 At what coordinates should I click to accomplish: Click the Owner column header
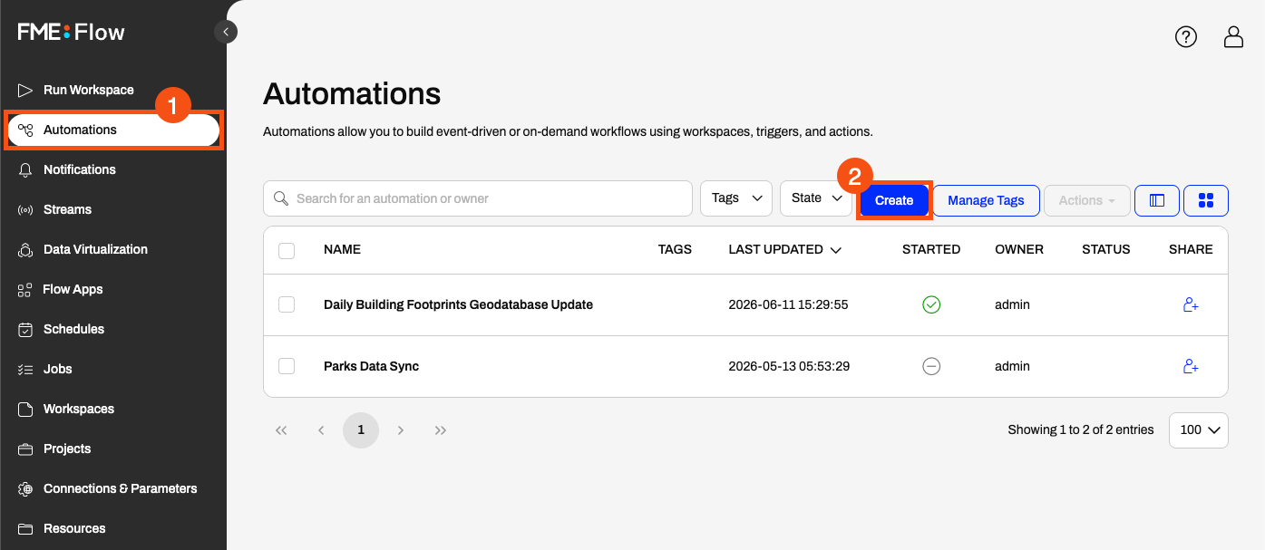point(1019,249)
